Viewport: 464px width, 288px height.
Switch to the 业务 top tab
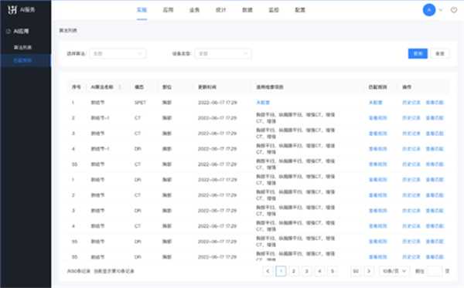pos(194,10)
